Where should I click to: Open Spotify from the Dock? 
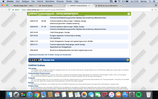[139, 95]
